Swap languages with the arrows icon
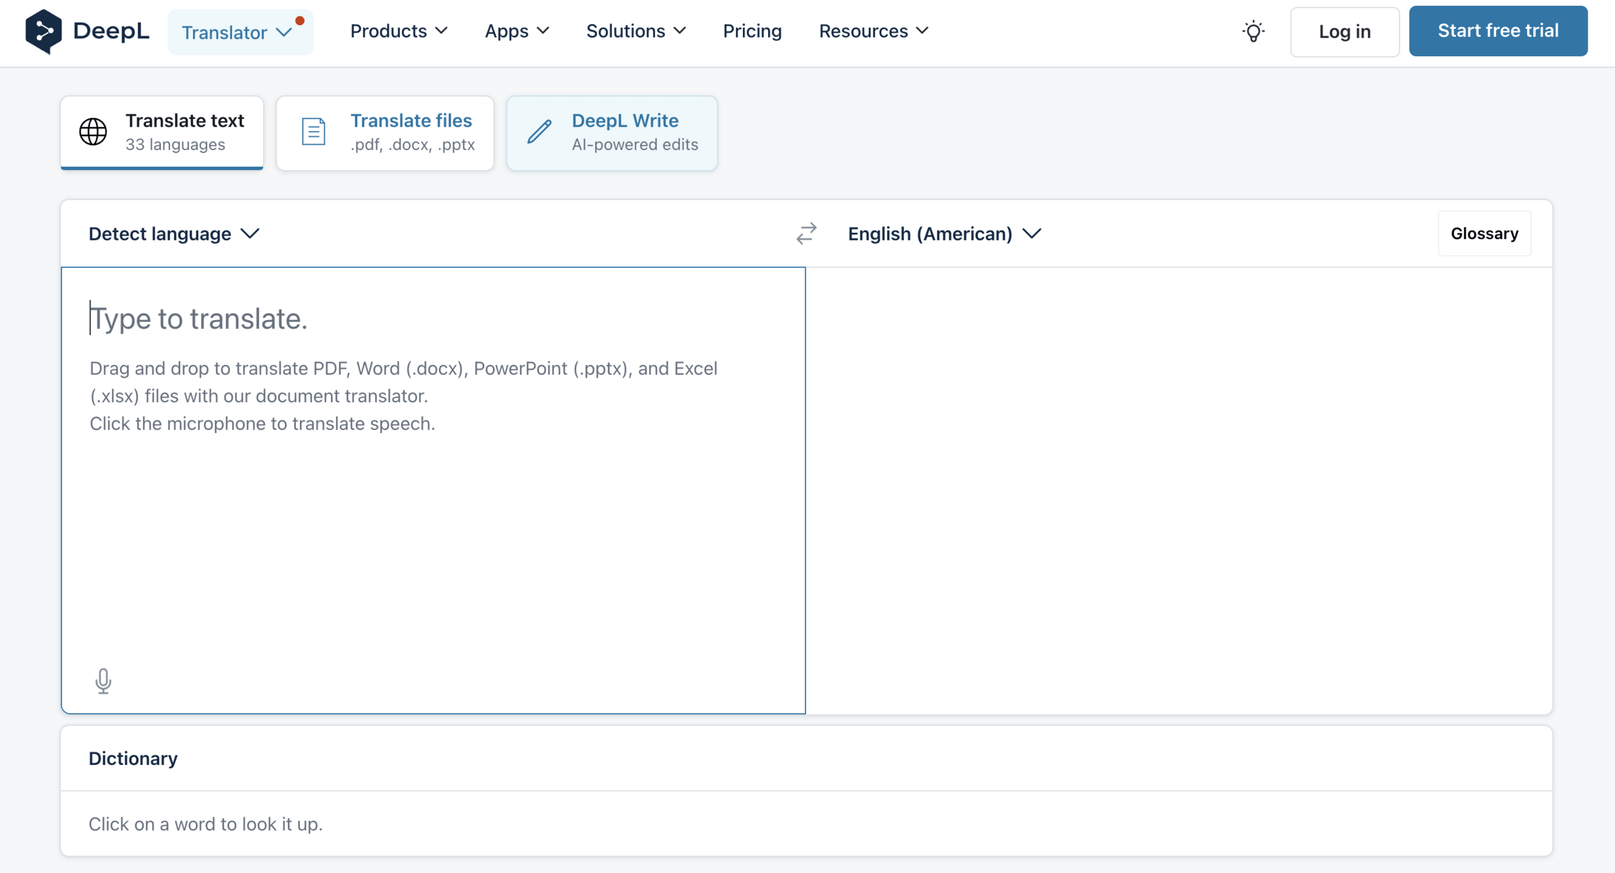The image size is (1615, 873). pyautogui.click(x=806, y=233)
